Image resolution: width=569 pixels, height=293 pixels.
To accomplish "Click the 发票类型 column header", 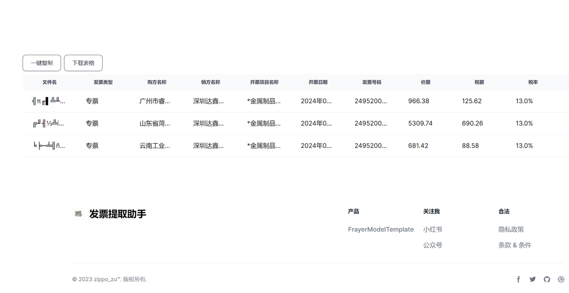I will click(103, 82).
